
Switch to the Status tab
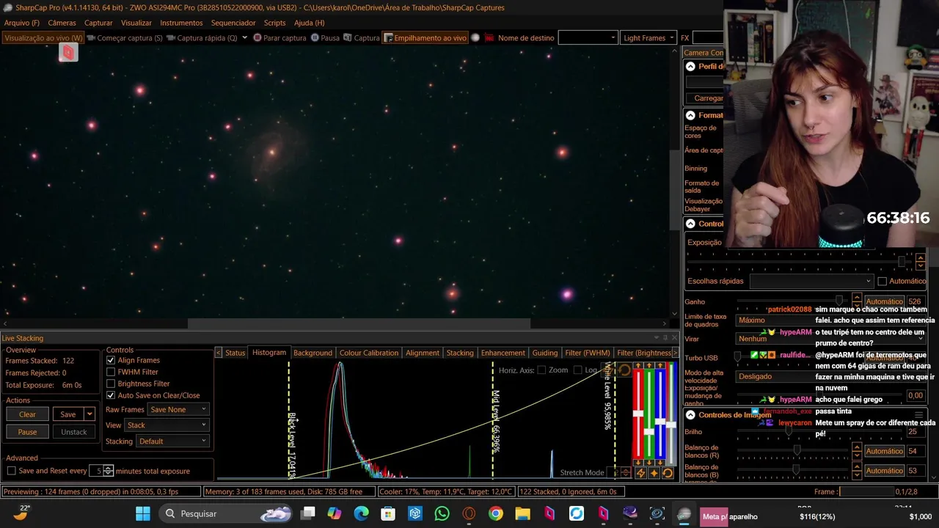(x=235, y=353)
